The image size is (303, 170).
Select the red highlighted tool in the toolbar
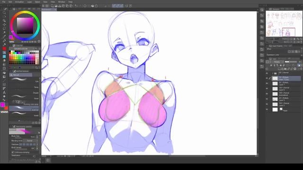pos(4,49)
